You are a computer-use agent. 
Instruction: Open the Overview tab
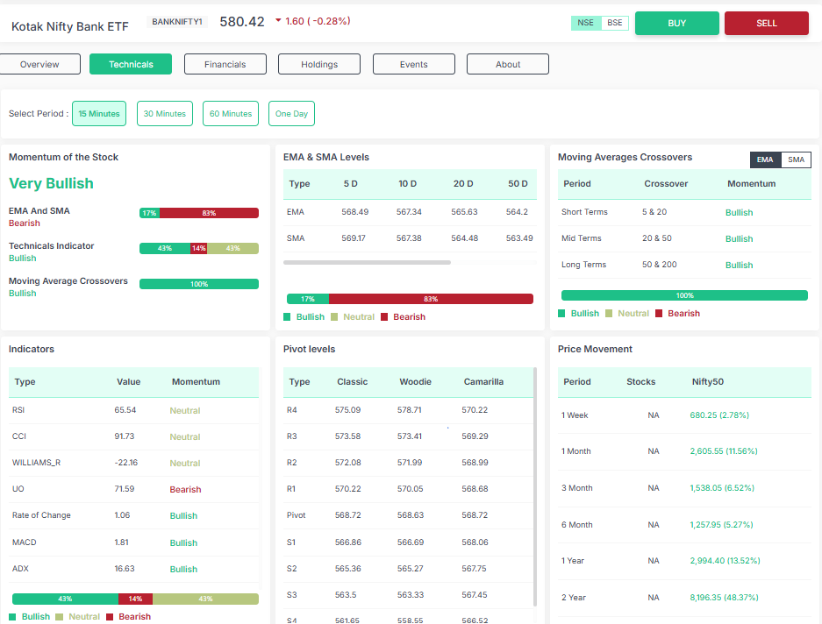click(x=39, y=64)
